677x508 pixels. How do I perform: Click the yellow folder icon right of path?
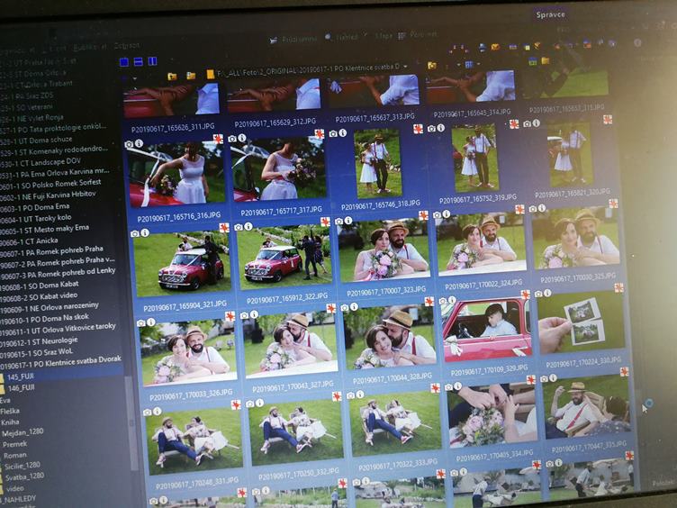(432, 65)
